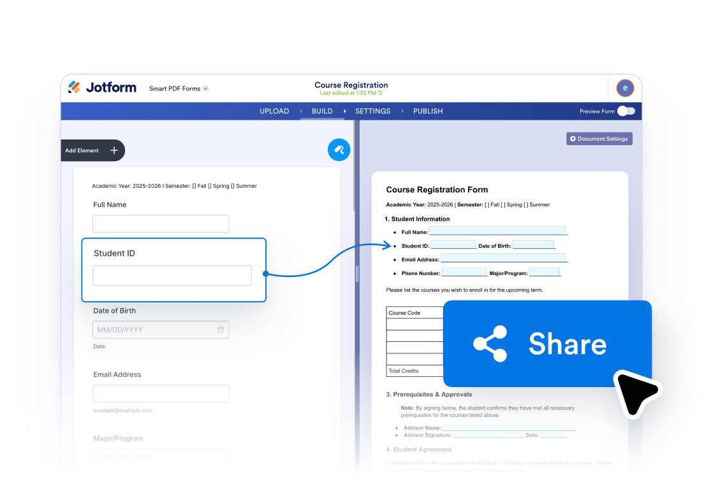Click the Document Settings button

[x=599, y=139]
